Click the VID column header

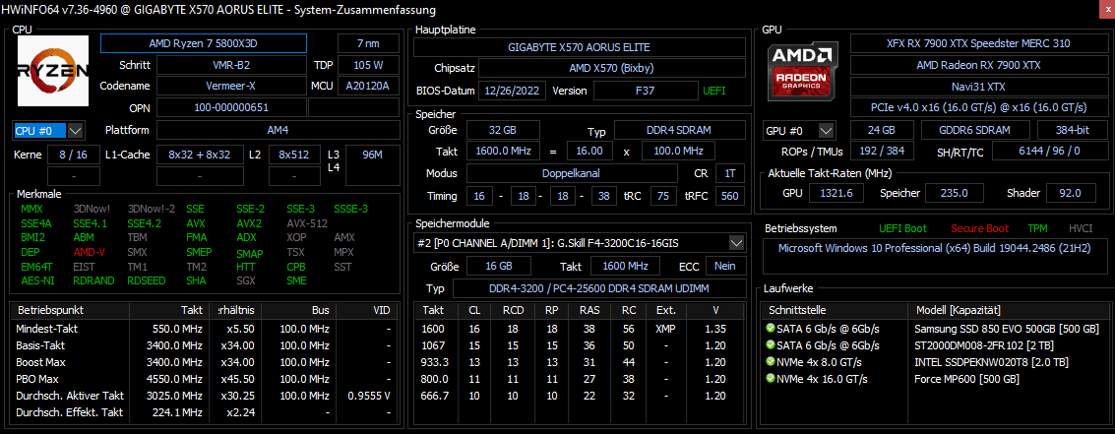[x=367, y=311]
